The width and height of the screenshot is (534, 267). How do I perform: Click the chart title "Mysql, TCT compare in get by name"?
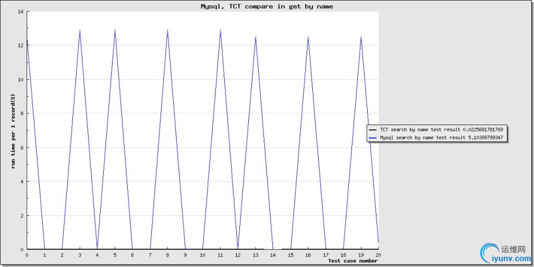(266, 6)
